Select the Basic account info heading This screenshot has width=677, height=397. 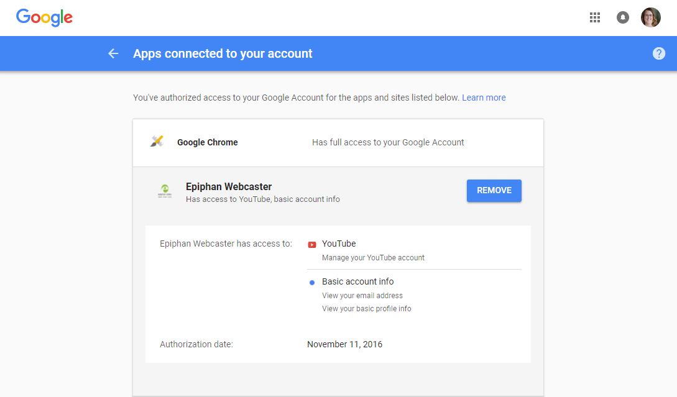358,282
